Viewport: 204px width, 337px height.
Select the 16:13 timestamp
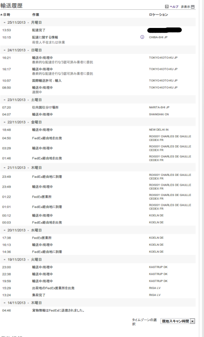pyautogui.click(x=7, y=245)
